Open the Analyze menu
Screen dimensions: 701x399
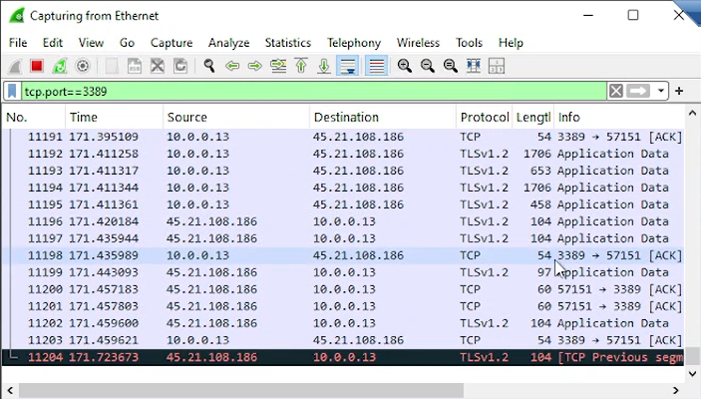tap(228, 43)
